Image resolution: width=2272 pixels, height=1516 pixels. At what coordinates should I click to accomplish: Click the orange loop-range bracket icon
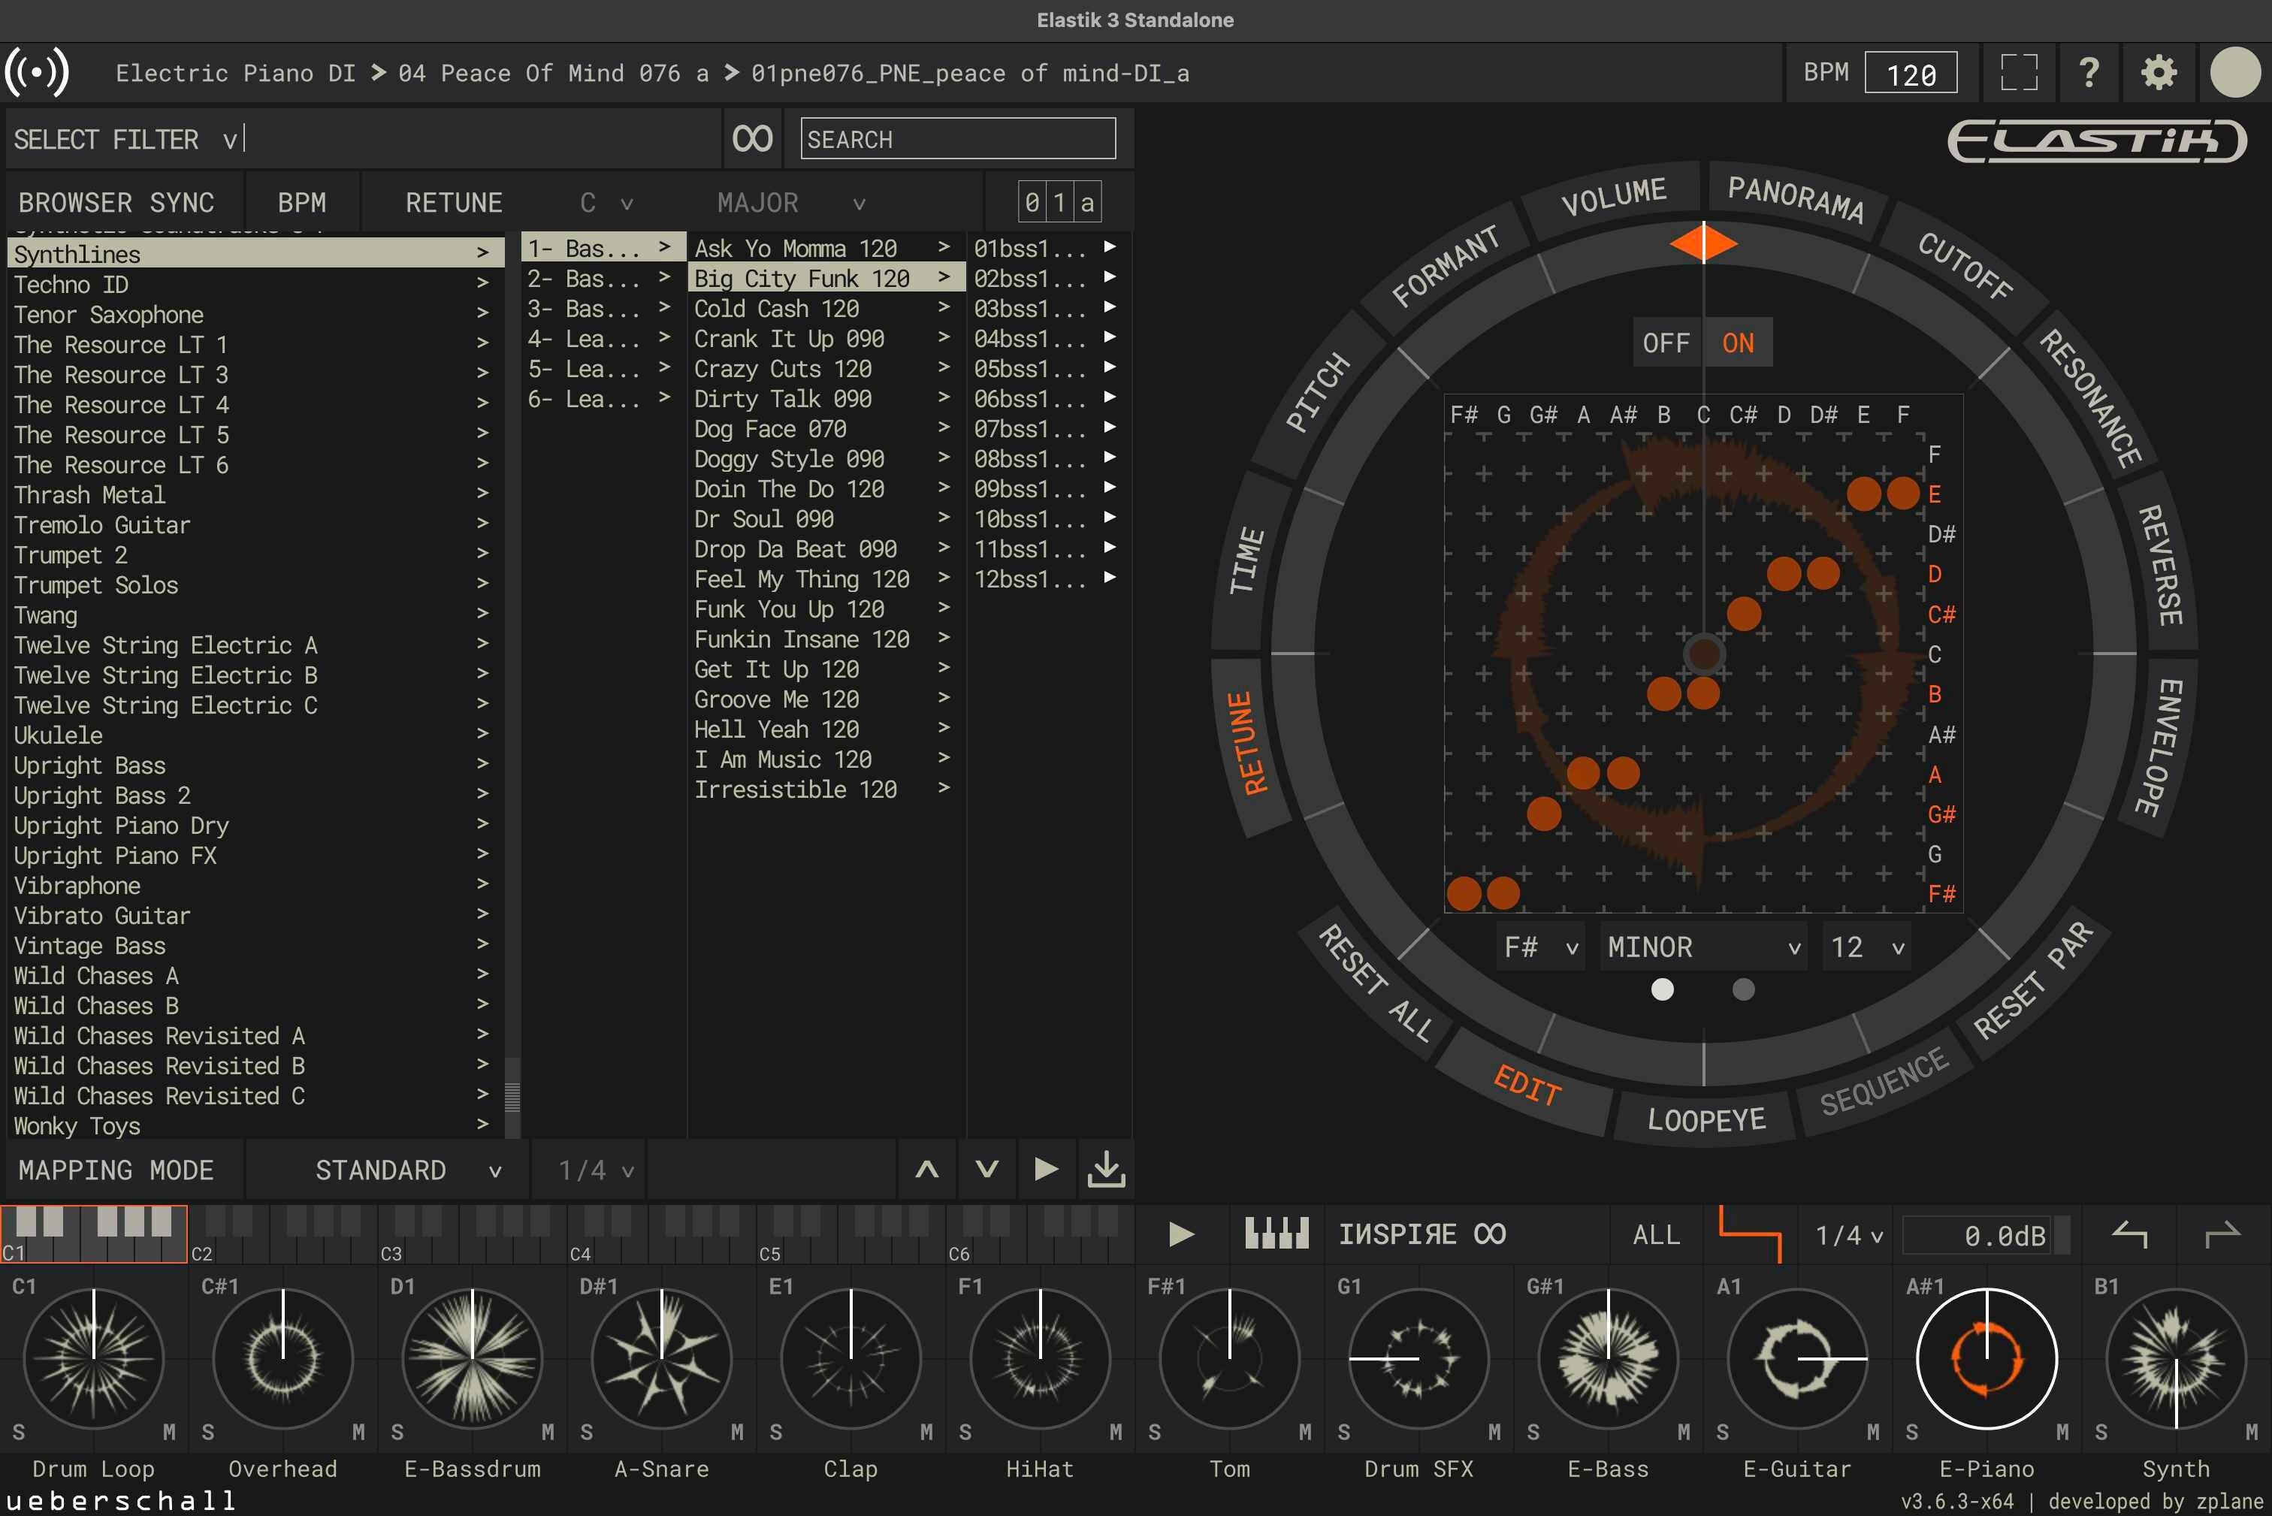tap(1750, 1234)
